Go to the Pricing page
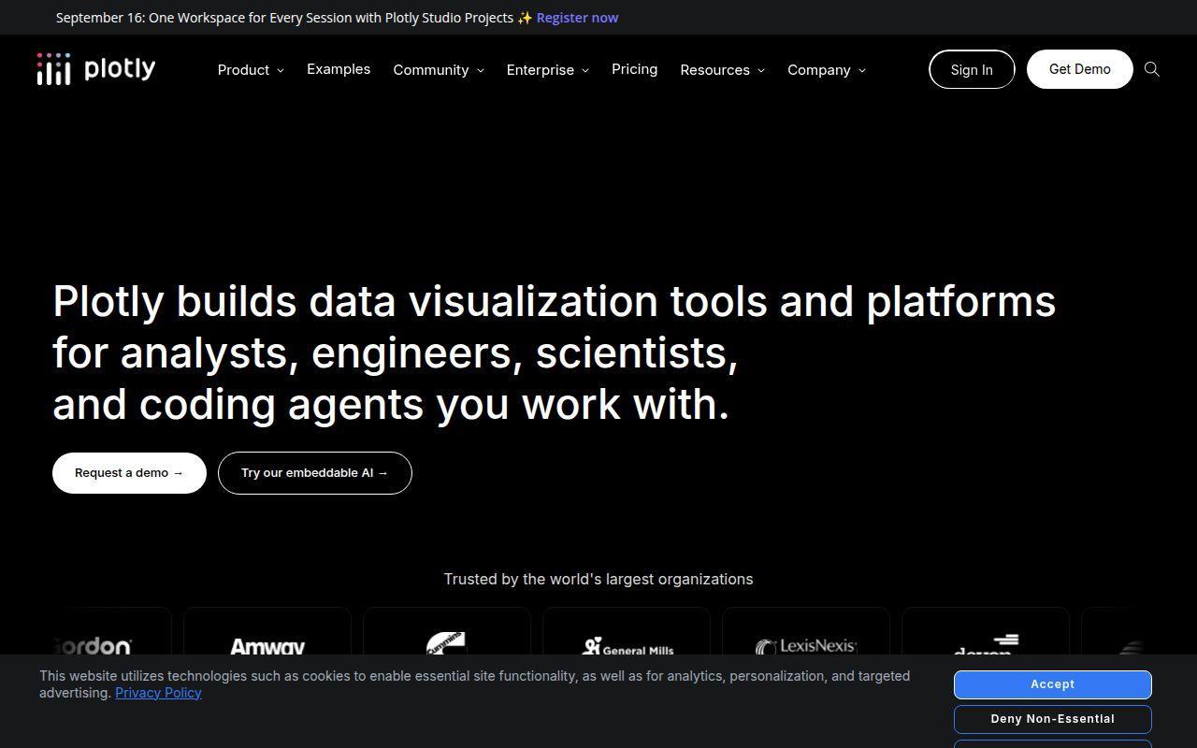 (634, 69)
